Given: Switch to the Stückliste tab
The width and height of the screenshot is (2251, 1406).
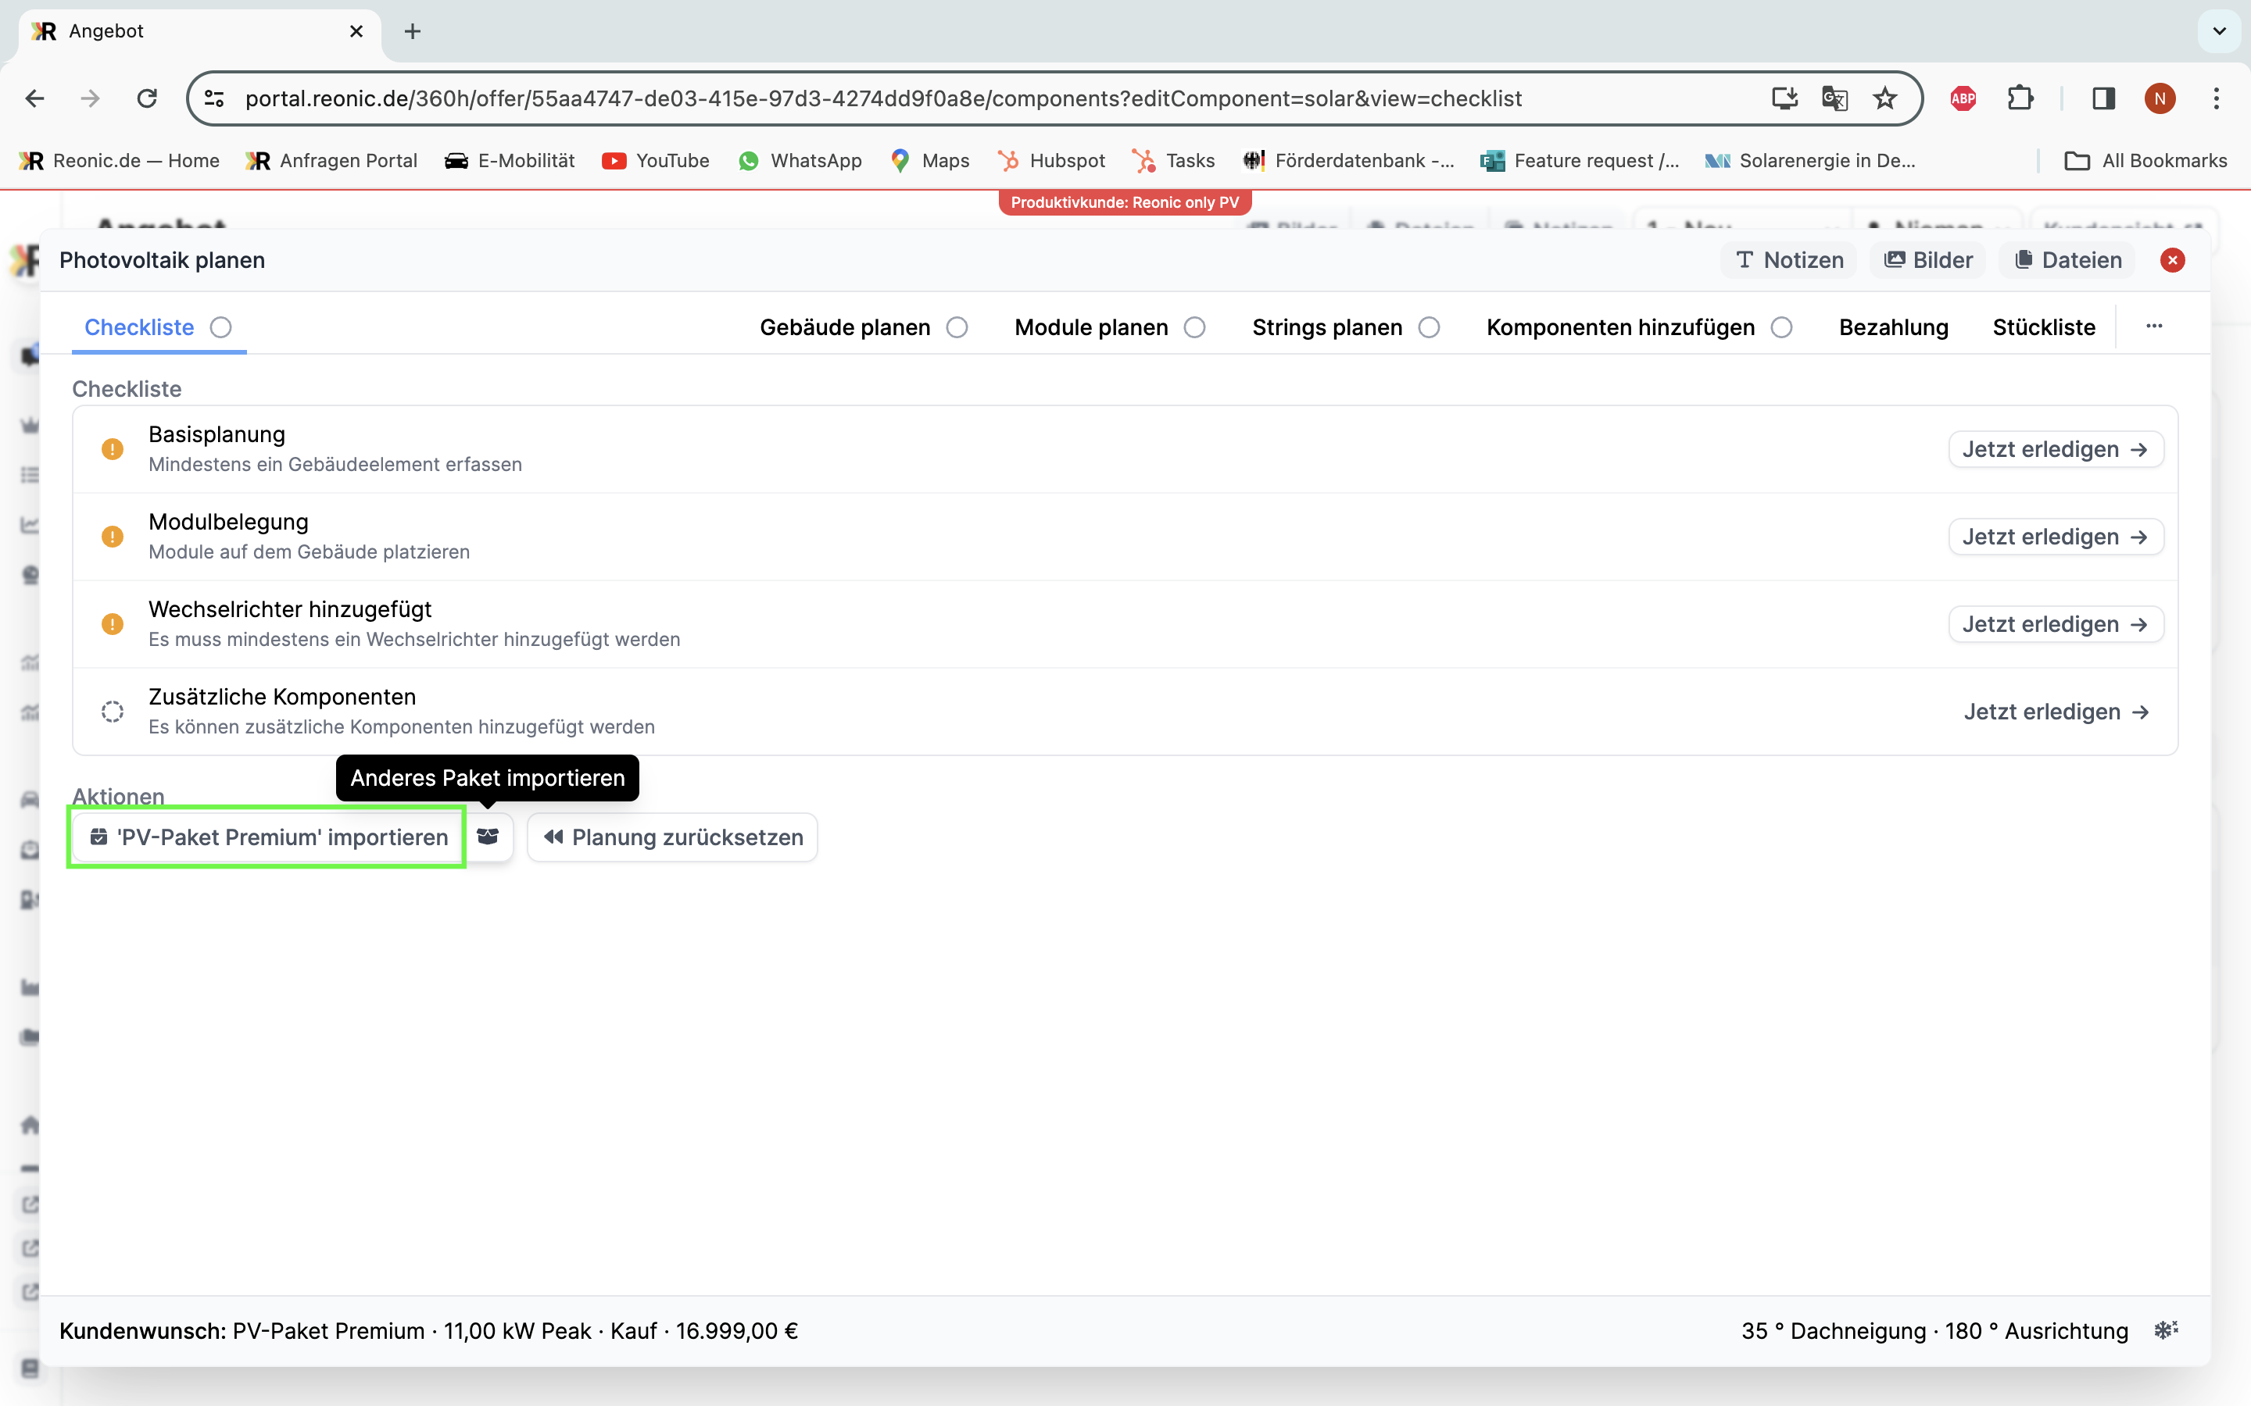Looking at the screenshot, I should coord(2044,327).
